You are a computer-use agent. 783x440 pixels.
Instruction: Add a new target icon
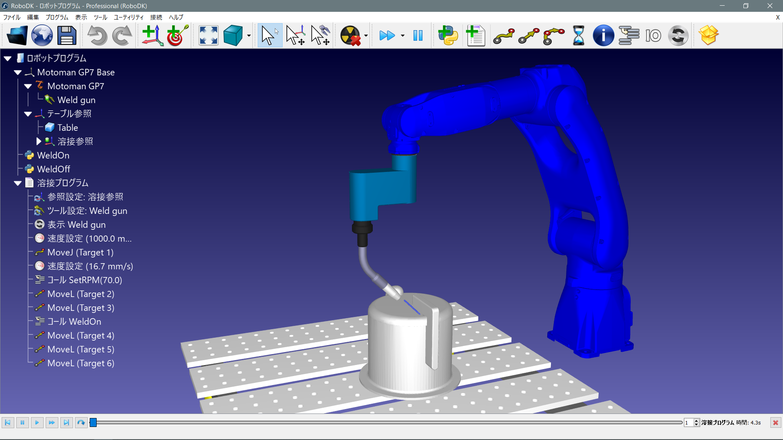tap(177, 35)
